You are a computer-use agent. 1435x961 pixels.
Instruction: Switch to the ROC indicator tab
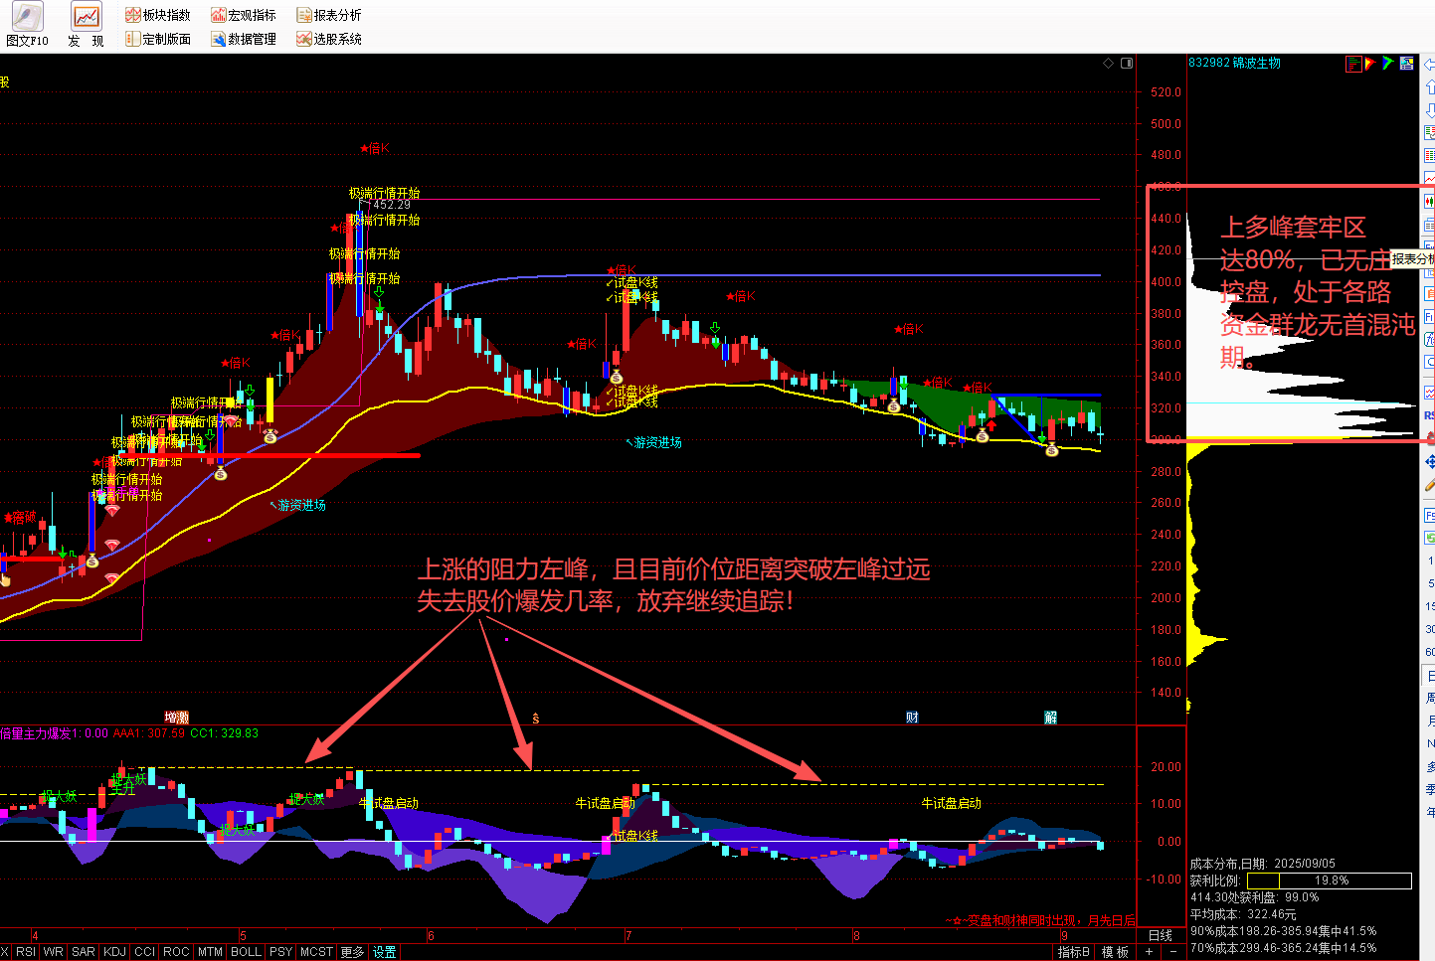[176, 952]
